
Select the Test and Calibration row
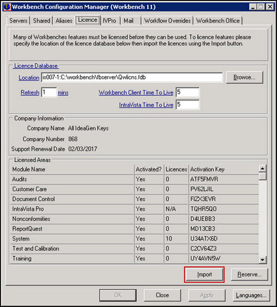[x=134, y=248]
